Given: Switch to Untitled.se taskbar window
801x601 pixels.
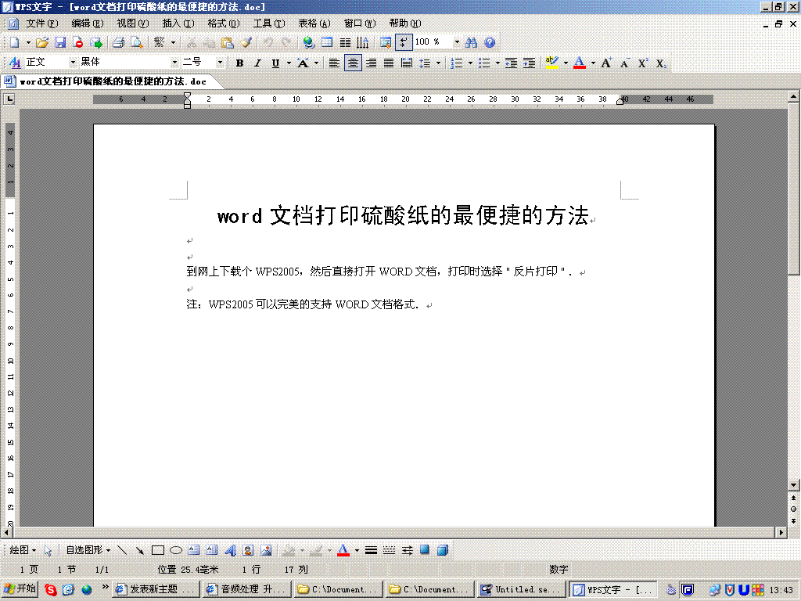Looking at the screenshot, I should [522, 589].
